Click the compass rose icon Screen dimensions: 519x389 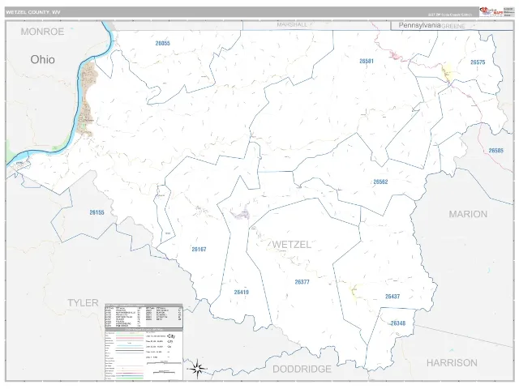[x=197, y=369]
